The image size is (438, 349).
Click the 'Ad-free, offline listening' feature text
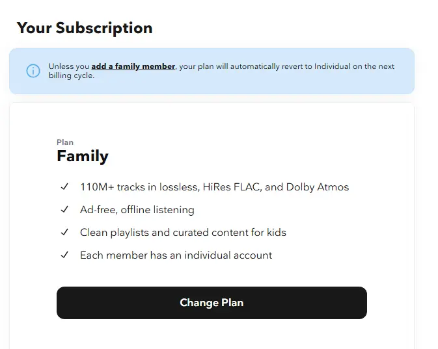click(x=137, y=210)
